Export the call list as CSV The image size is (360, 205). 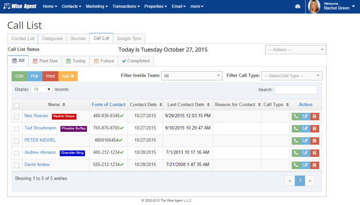click(19, 76)
